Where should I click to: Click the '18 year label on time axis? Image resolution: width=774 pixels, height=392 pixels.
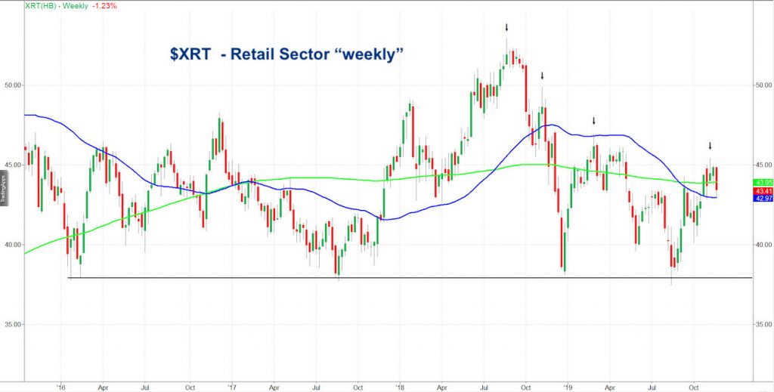400,386
